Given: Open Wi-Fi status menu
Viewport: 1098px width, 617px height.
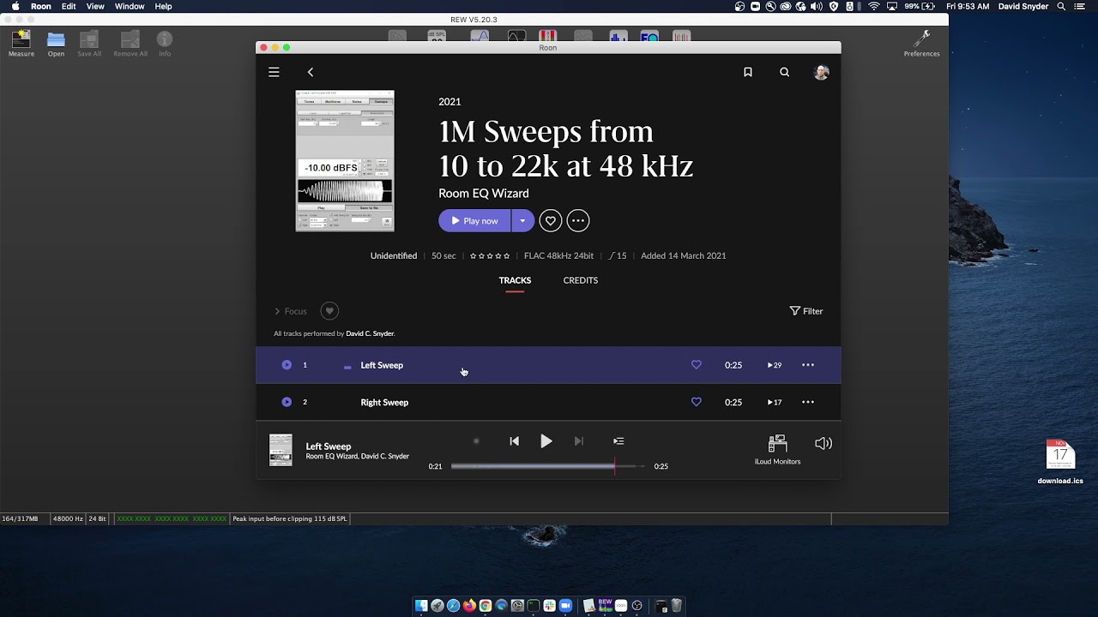Looking at the screenshot, I should tap(874, 6).
